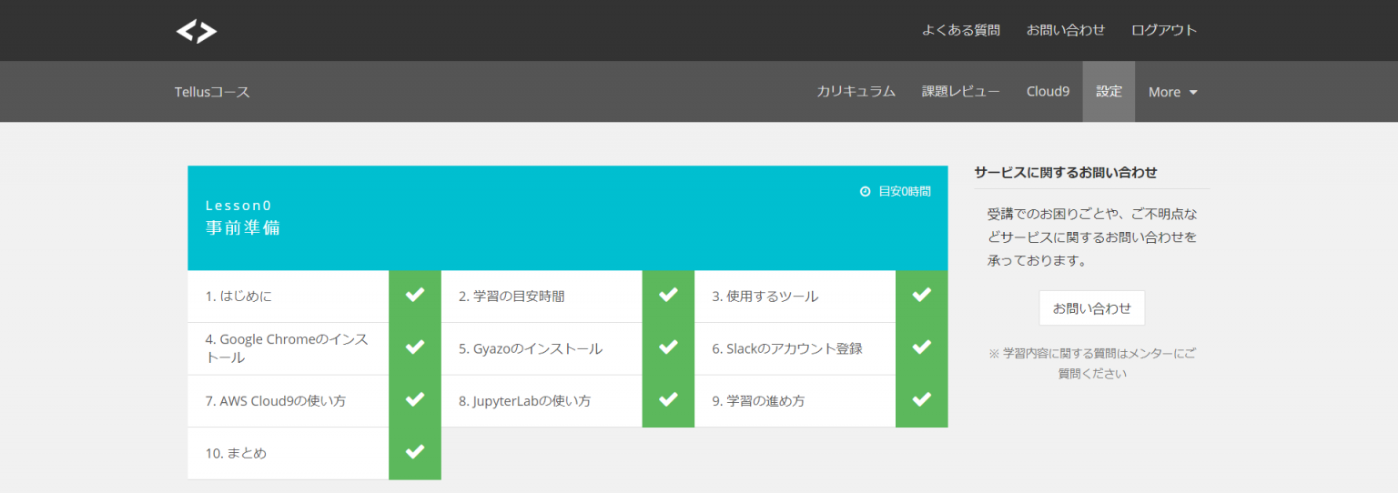The image size is (1398, 493).
Task: Open the Cloud9 menu item
Action: (x=1048, y=92)
